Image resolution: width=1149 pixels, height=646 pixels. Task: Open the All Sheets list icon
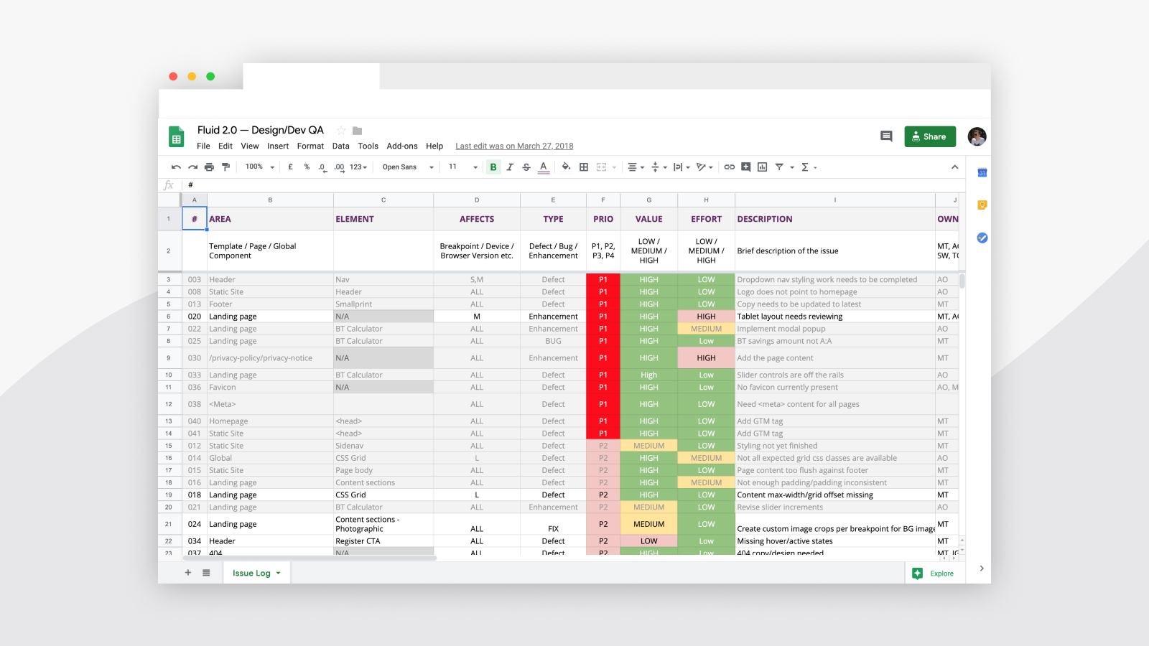click(x=206, y=573)
